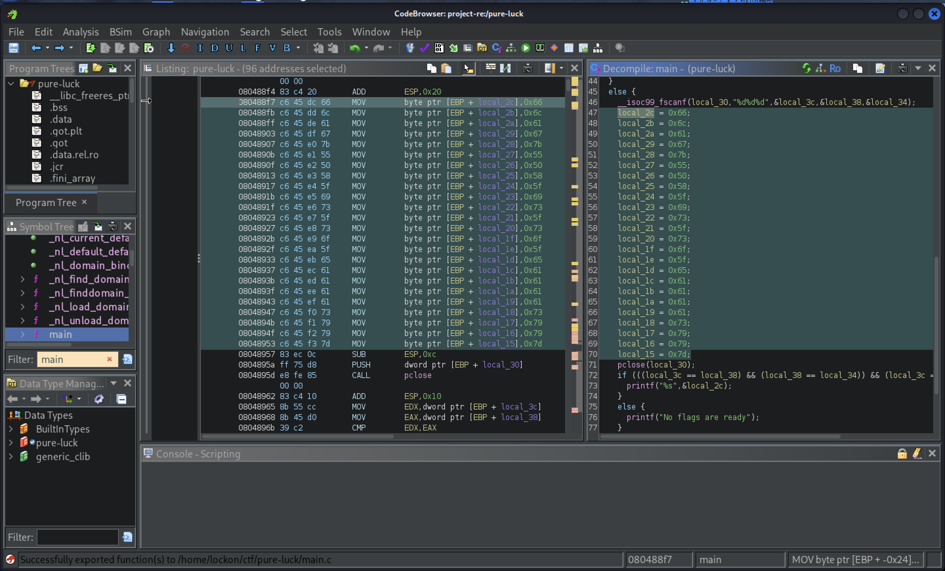Toggle the Ro read-only button in Decompile

(x=835, y=68)
